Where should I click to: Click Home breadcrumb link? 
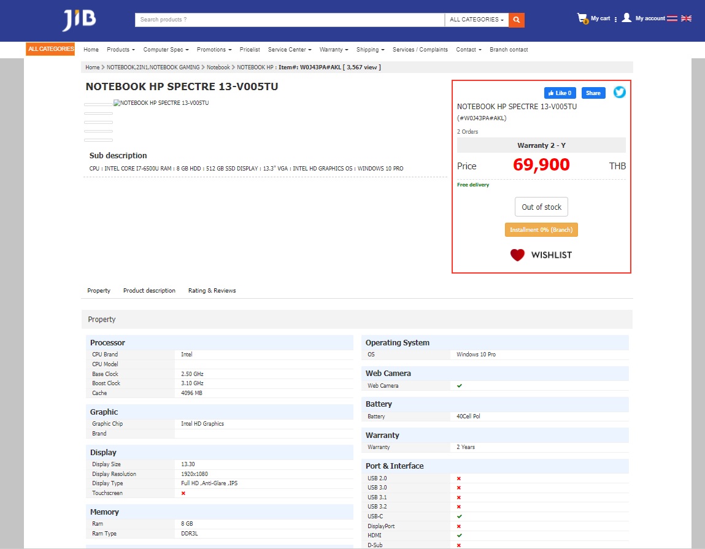pos(92,67)
